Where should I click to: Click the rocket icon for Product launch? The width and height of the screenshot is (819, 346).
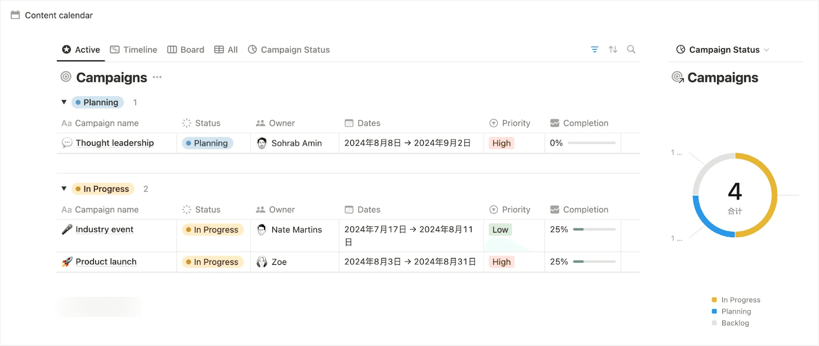click(67, 262)
